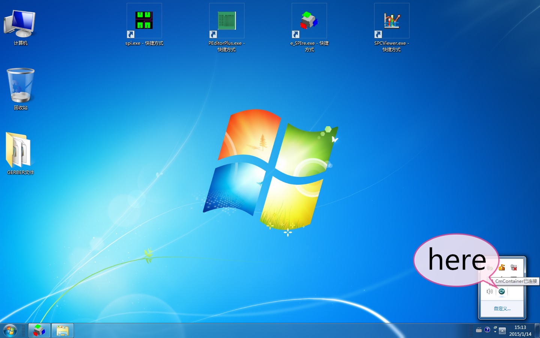Click the speaker volume icon in tray popup
The image size is (540, 338).
point(489,291)
